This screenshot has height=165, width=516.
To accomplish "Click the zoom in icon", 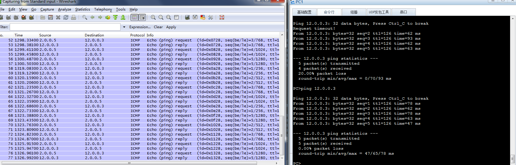I will coord(153,18).
